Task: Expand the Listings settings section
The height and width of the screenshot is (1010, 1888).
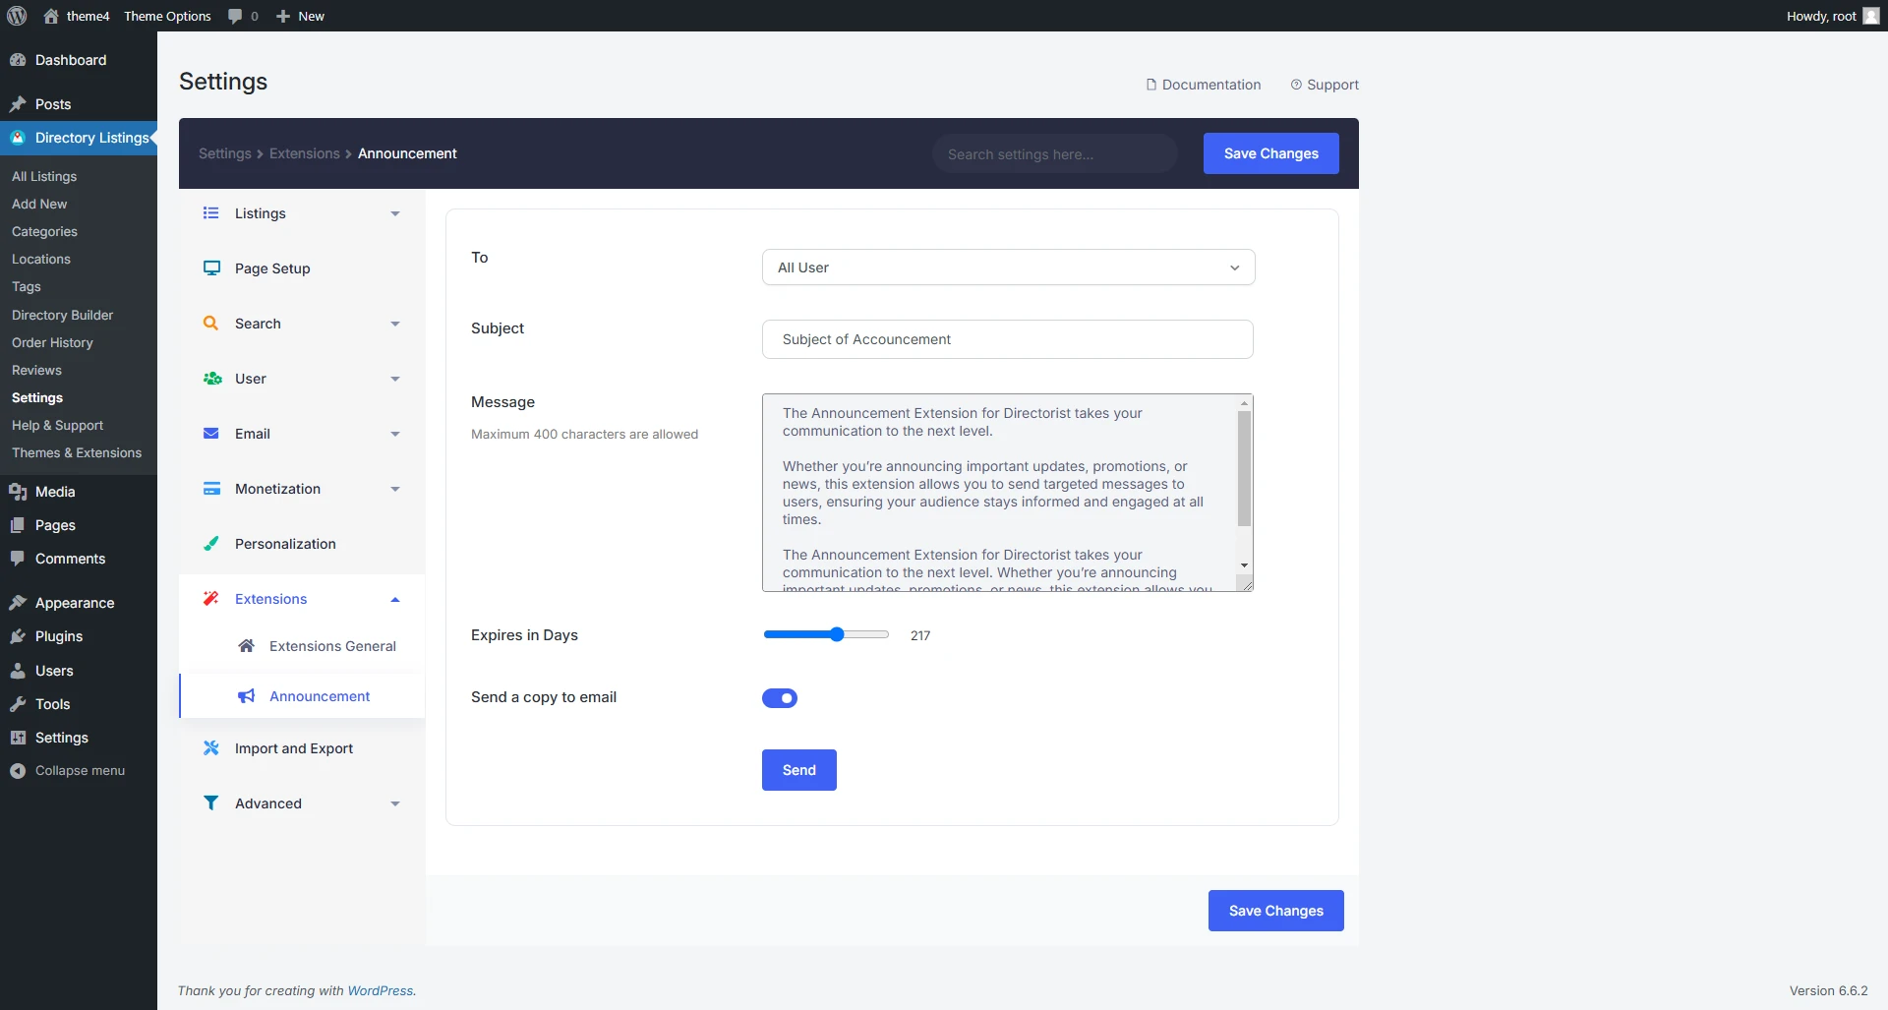Action: click(x=394, y=213)
